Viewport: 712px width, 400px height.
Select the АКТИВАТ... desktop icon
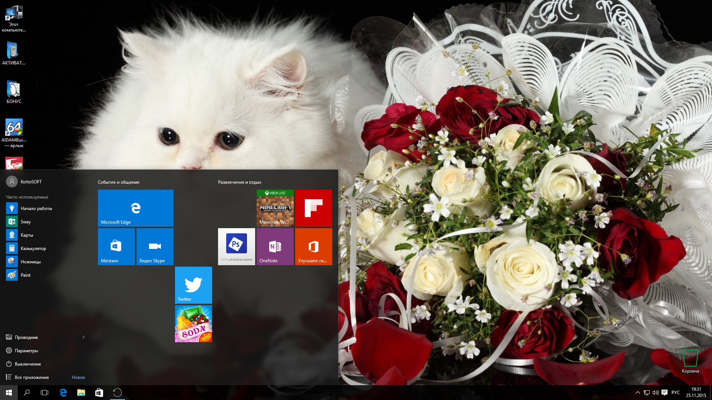click(x=14, y=53)
